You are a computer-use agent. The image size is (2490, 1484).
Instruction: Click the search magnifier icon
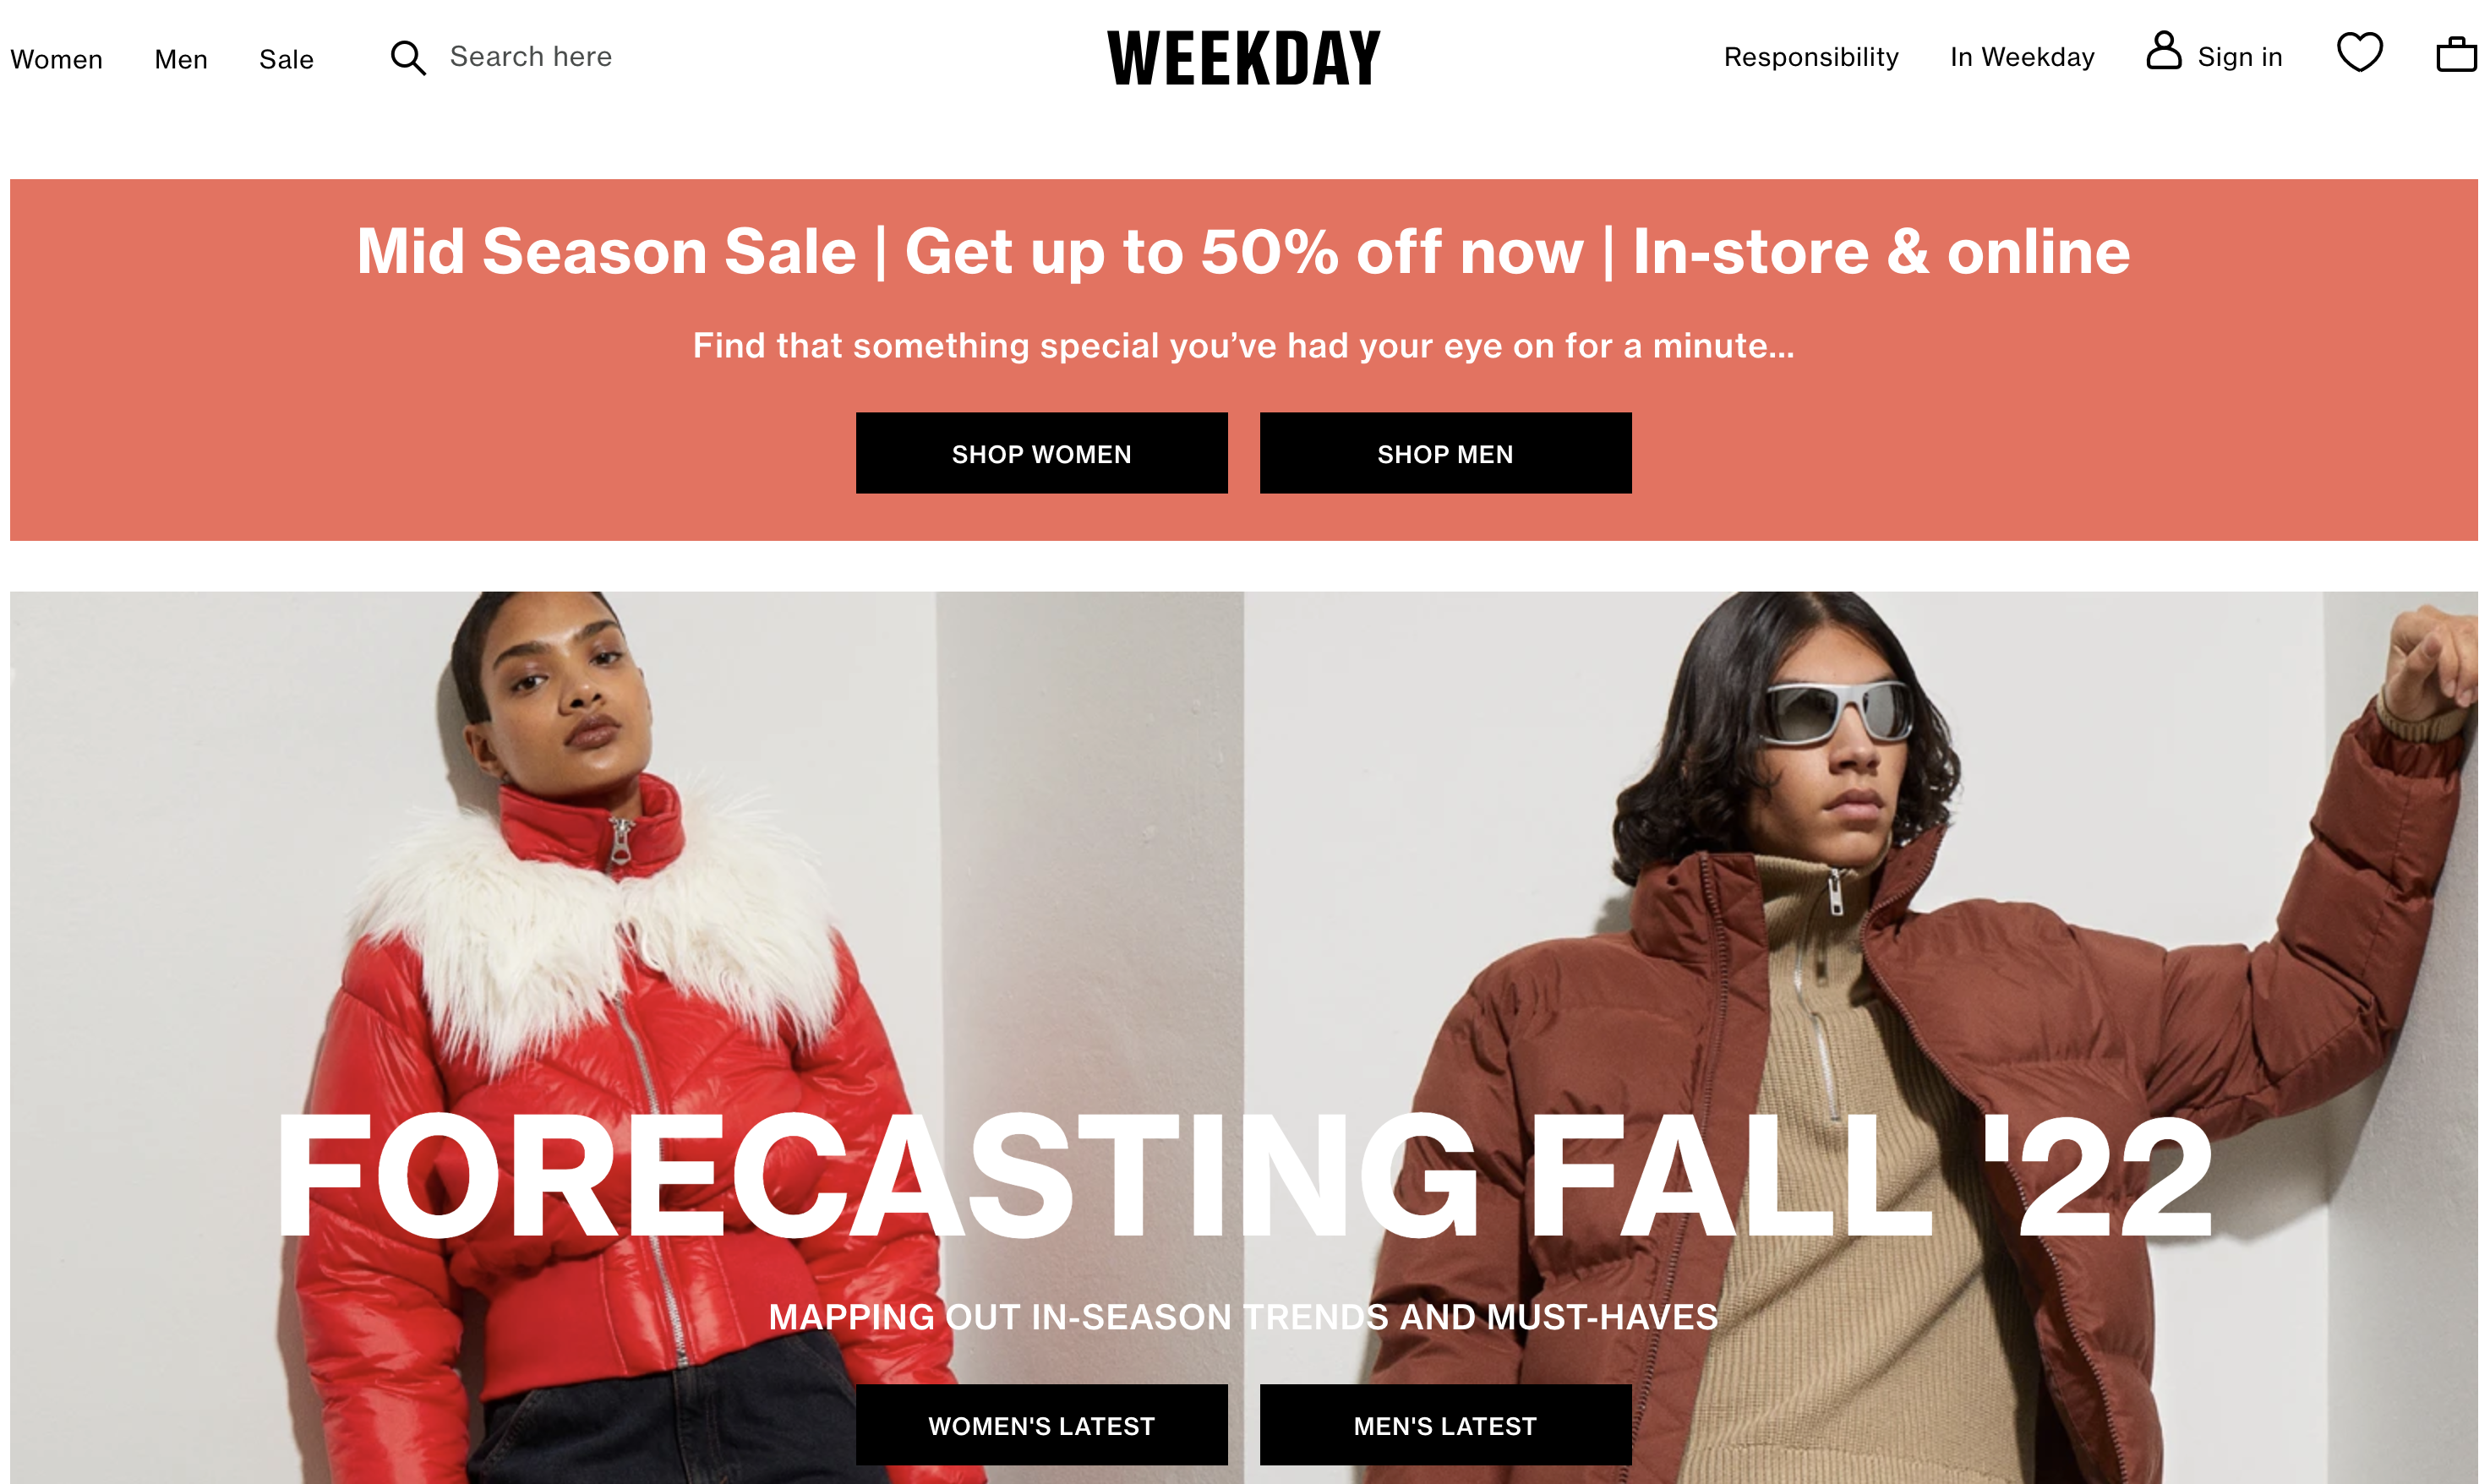tap(408, 58)
